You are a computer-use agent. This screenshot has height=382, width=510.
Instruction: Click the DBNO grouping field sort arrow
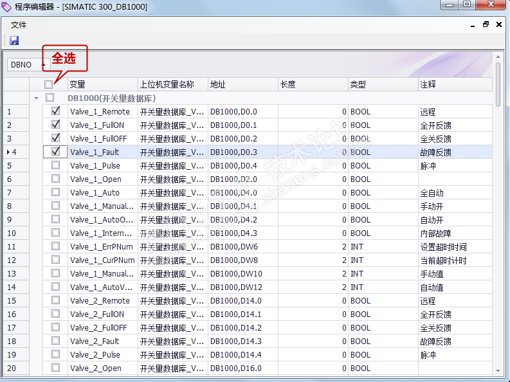(x=43, y=65)
